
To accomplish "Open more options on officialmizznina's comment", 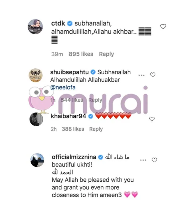I will [143, 160].
